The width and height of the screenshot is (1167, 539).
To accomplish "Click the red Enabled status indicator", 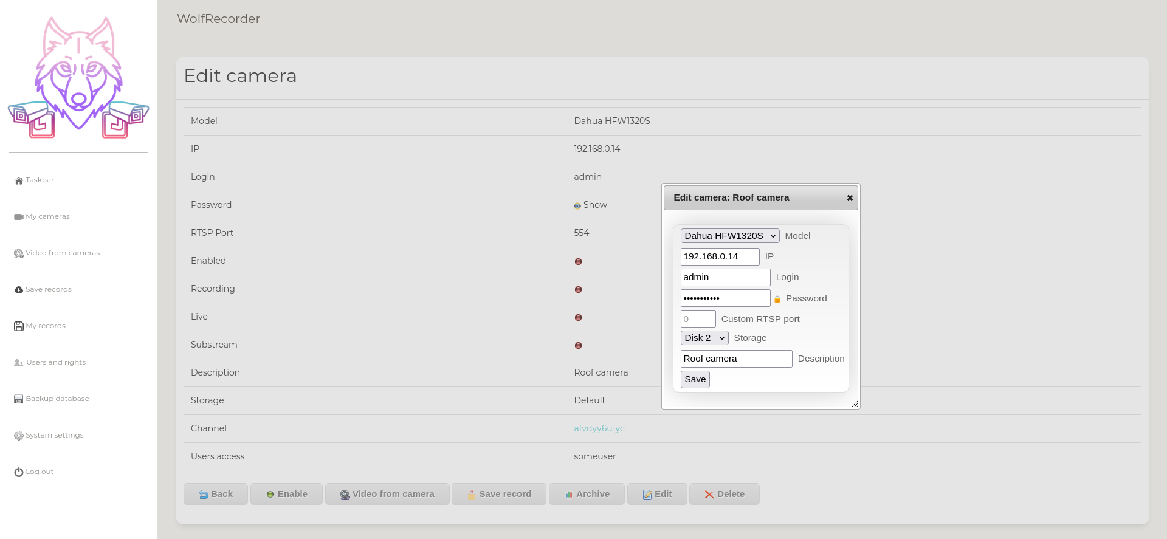I will pos(578,262).
